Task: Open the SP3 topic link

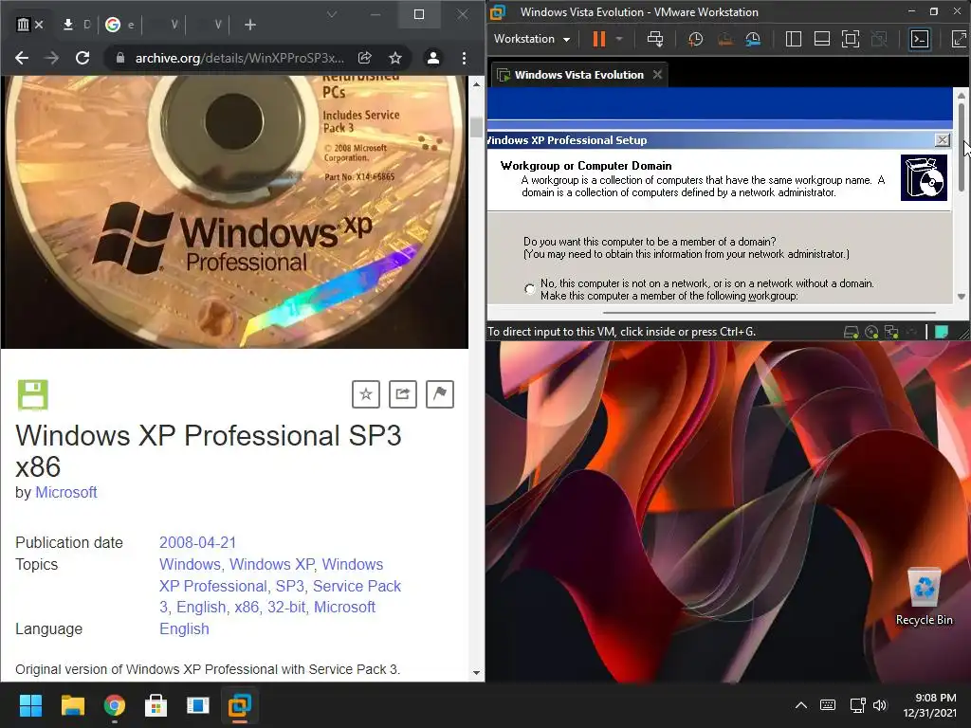Action: coord(290,586)
